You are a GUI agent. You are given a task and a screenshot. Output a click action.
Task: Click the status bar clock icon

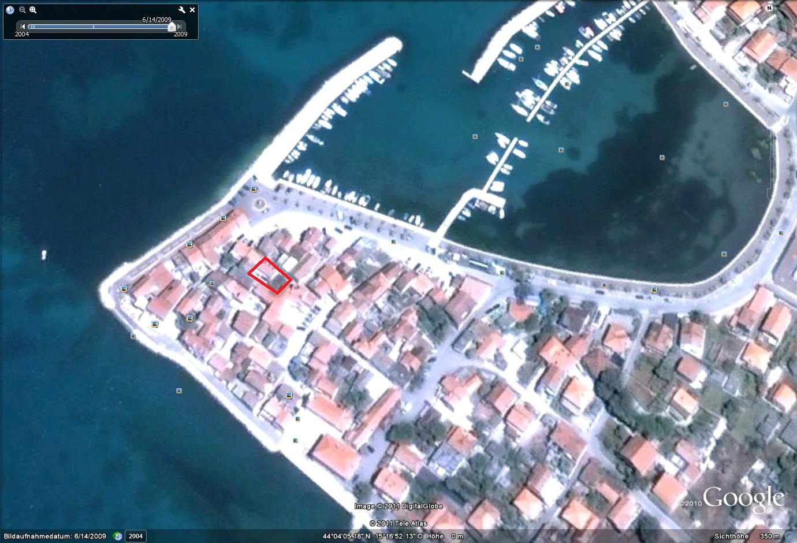tap(118, 536)
